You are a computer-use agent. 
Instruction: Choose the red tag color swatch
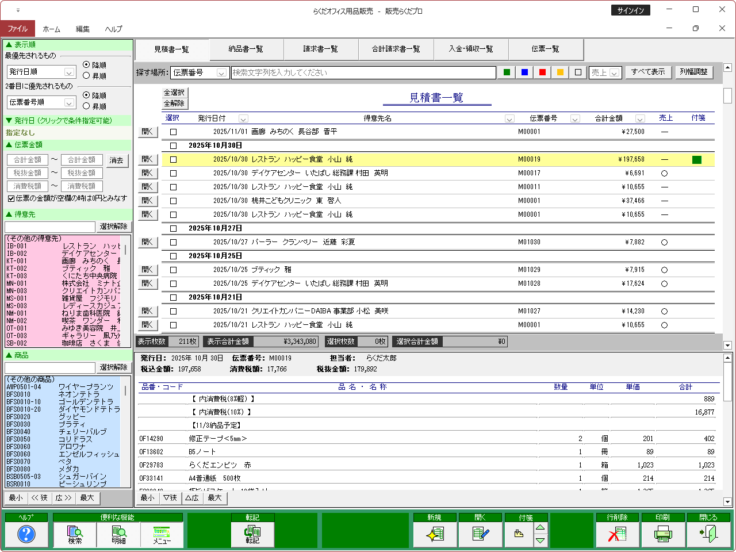[x=542, y=72]
